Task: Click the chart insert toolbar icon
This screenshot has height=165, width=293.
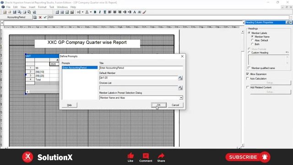Action: coord(72,12)
